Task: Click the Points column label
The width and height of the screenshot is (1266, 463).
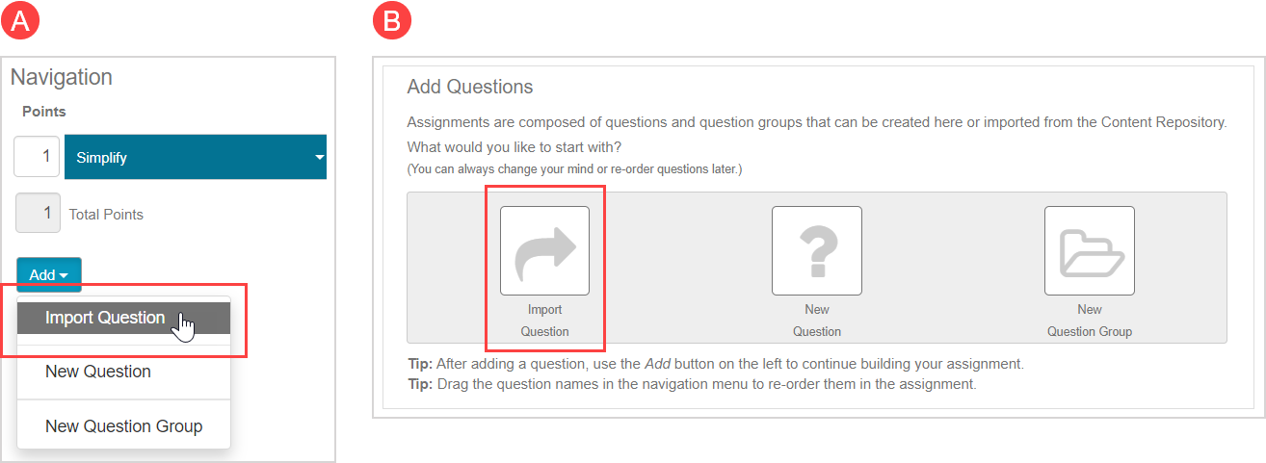Action: tap(44, 112)
